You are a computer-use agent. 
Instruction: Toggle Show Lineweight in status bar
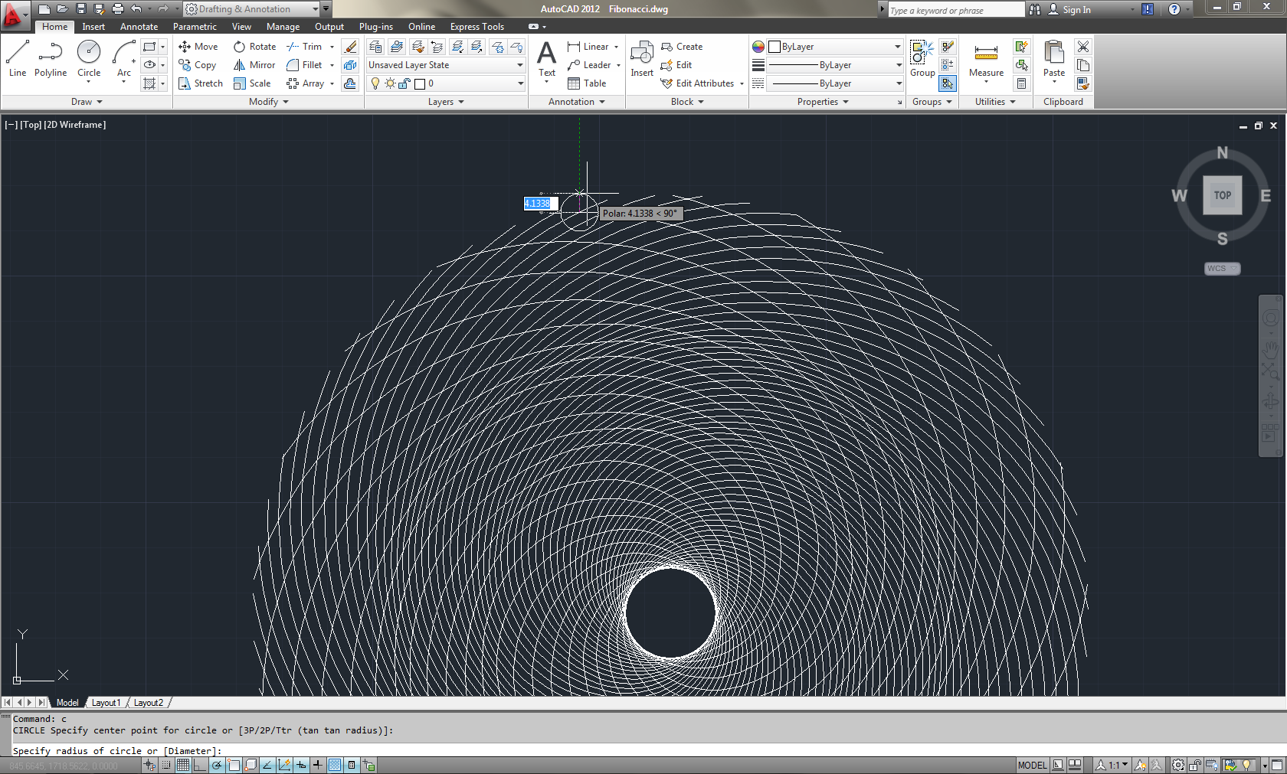tap(318, 765)
